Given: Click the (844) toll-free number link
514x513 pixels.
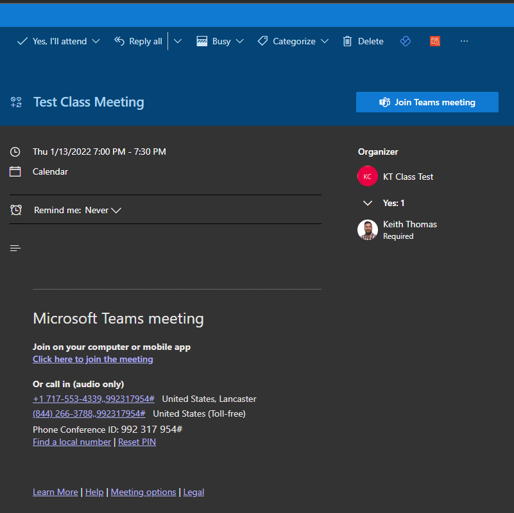Looking at the screenshot, I should pos(89,413).
